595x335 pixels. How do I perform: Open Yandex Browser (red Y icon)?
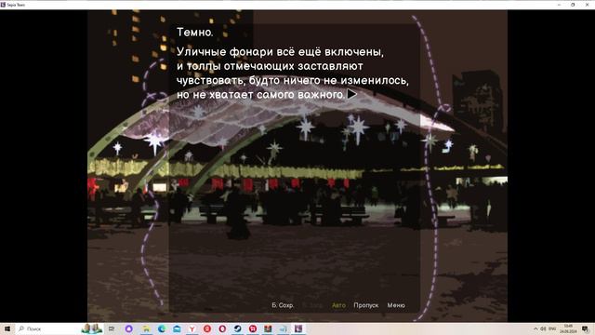pos(192,328)
